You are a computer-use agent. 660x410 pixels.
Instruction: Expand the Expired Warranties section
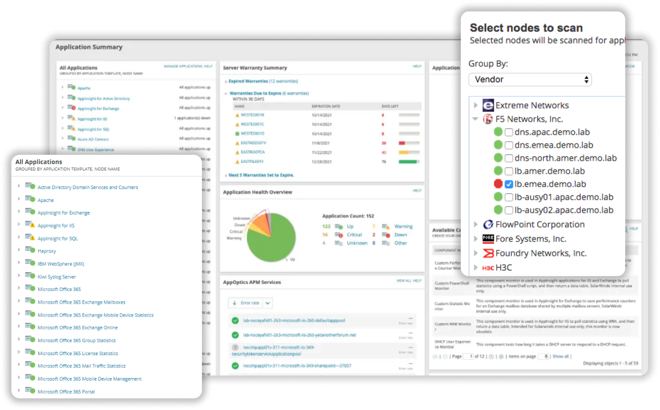(x=226, y=81)
